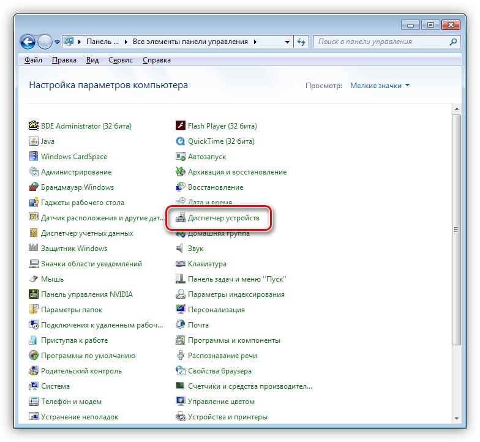Click the Автозапуск icon

[x=180, y=157]
